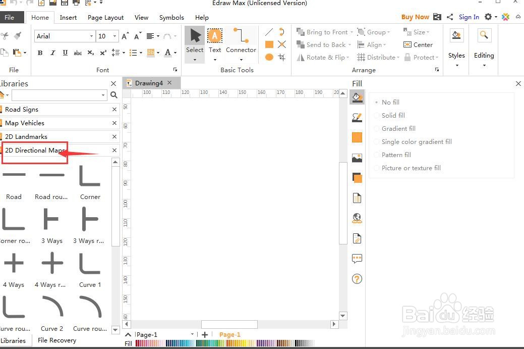The width and height of the screenshot is (524, 349).
Task: Apply Subscript formatting
Action: point(91,53)
